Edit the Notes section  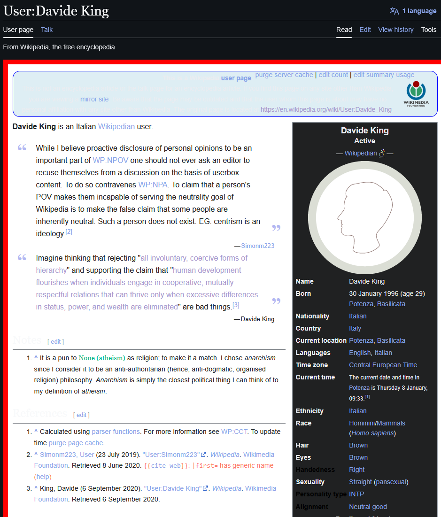(x=56, y=341)
